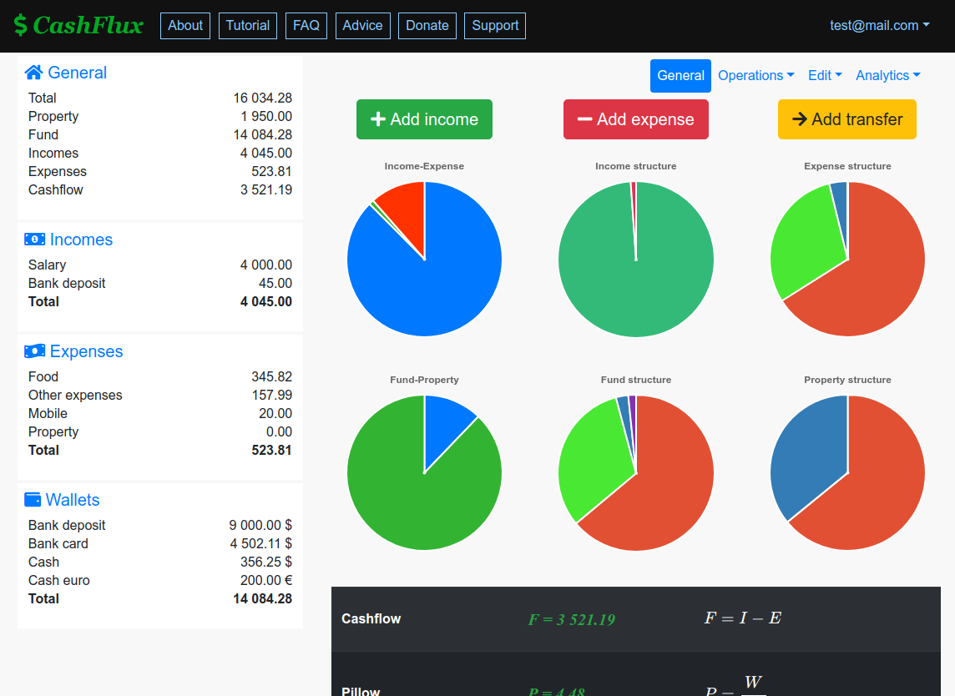
Task: Open the Donate page
Action: tap(427, 26)
